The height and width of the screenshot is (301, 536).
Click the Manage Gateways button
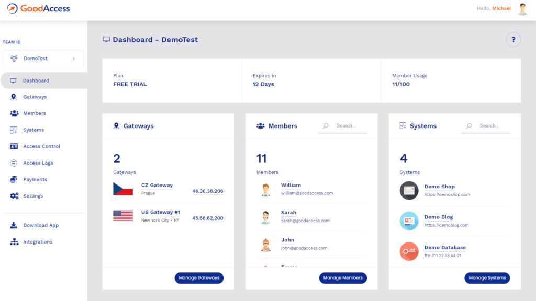pyautogui.click(x=199, y=278)
